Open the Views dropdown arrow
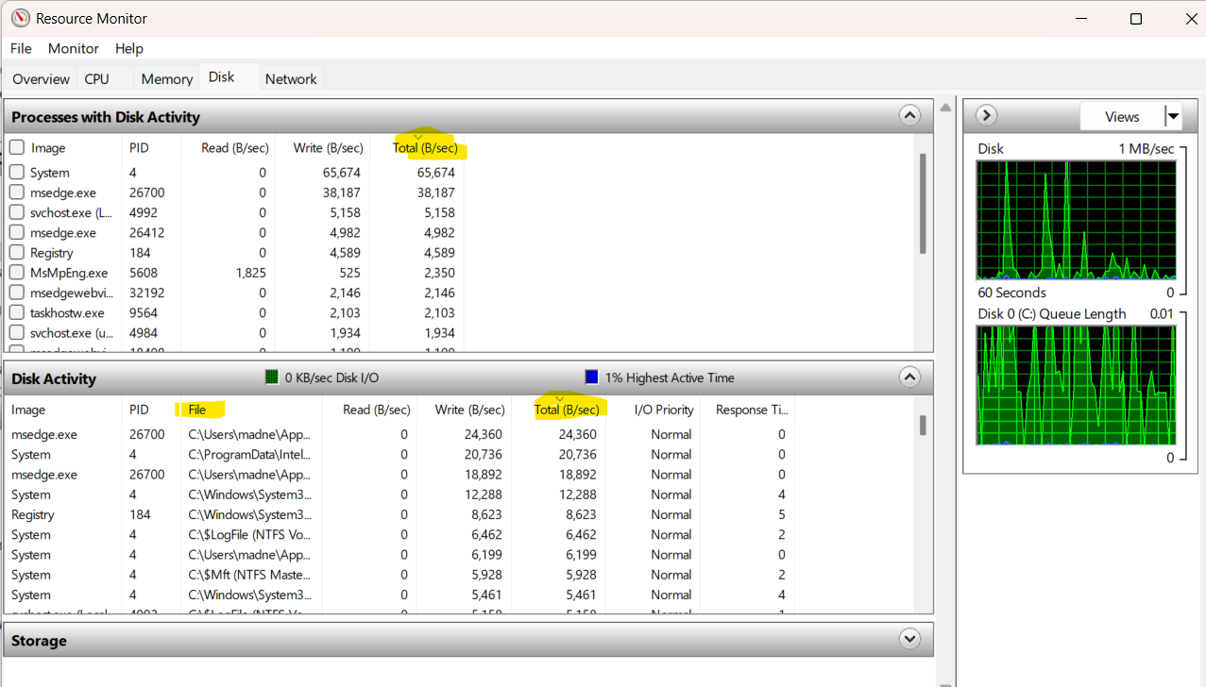The width and height of the screenshot is (1206, 687). [x=1173, y=117]
